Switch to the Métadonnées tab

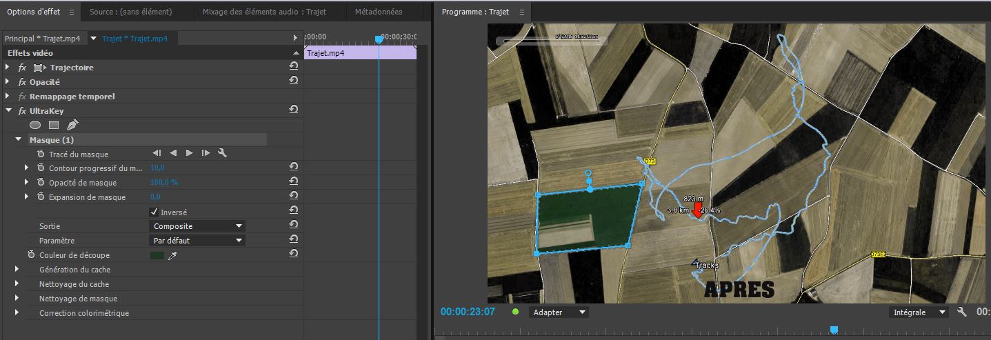379,12
